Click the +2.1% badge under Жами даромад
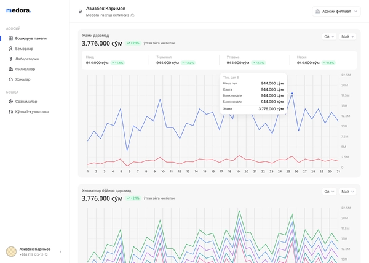Screen dimensions: 369x263 pyautogui.click(x=133, y=43)
